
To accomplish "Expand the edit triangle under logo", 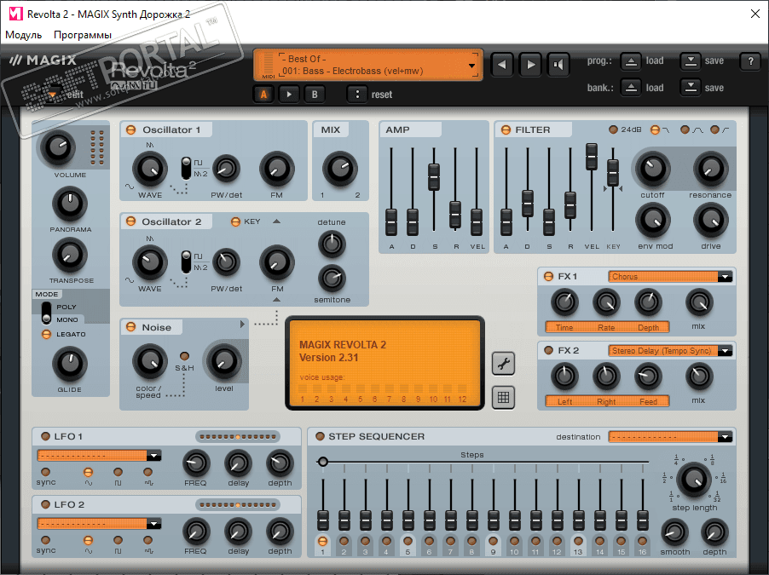I will coord(53,94).
